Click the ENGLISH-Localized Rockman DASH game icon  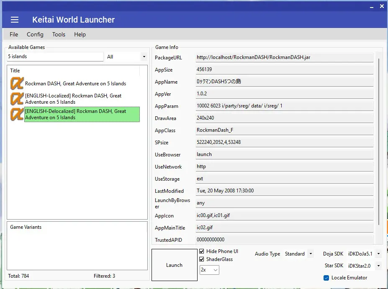(17, 99)
